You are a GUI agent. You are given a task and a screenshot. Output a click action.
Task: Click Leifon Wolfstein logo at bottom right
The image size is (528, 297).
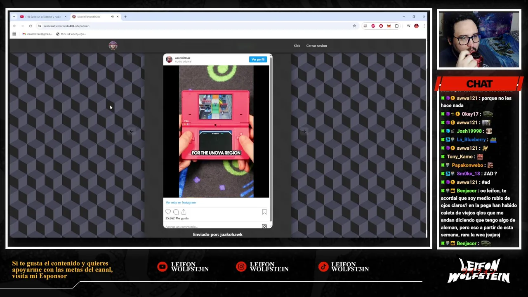(x=479, y=271)
